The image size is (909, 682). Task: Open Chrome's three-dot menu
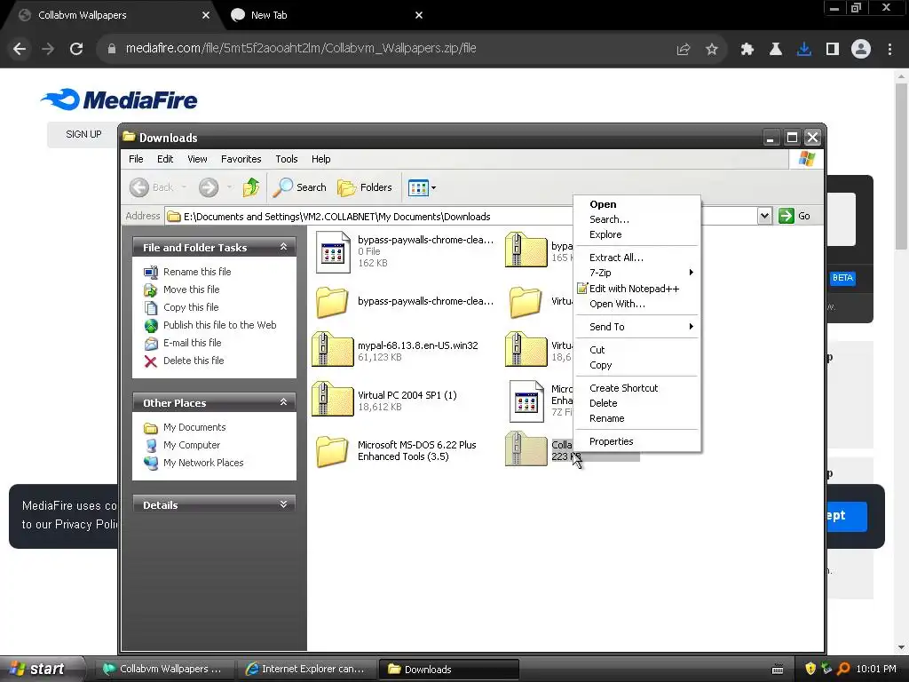pyautogui.click(x=889, y=50)
